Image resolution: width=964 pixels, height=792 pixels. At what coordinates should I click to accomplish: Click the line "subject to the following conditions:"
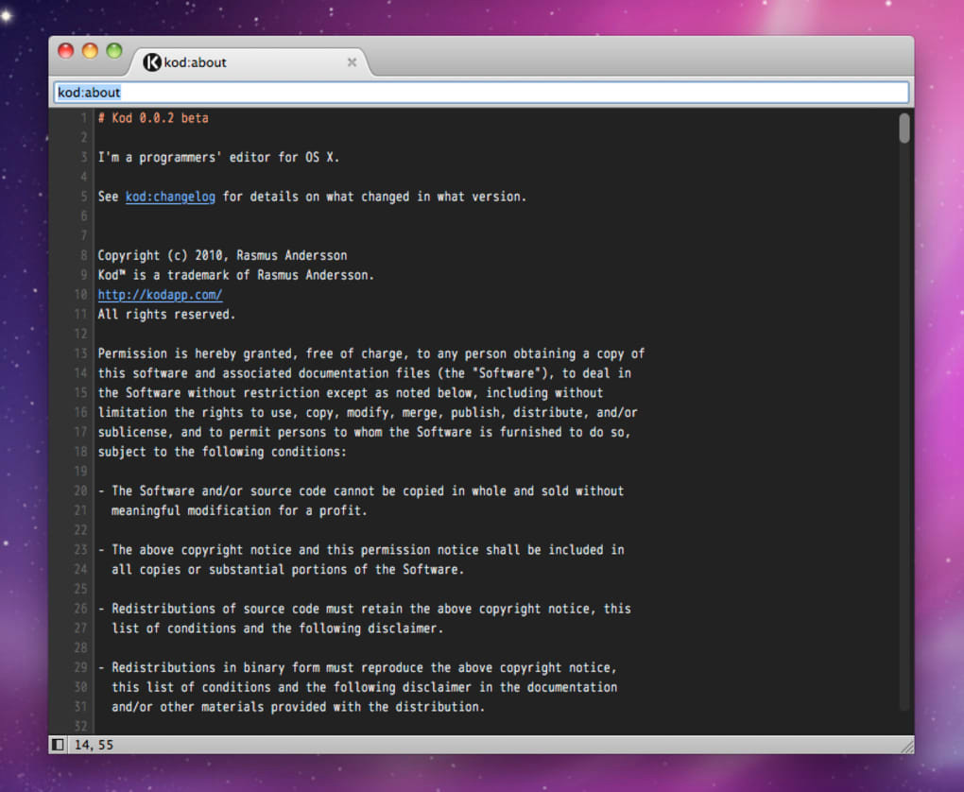click(x=222, y=452)
